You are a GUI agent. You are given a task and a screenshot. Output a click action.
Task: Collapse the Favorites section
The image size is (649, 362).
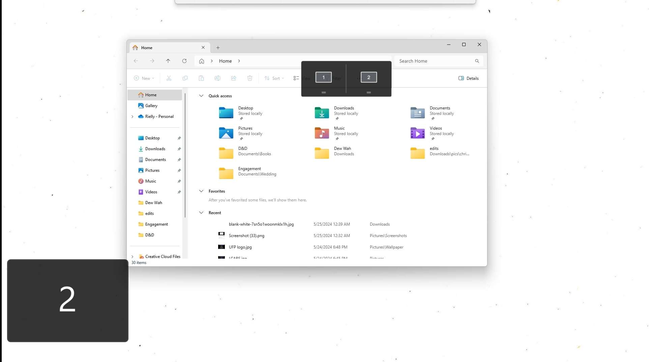[x=201, y=191]
